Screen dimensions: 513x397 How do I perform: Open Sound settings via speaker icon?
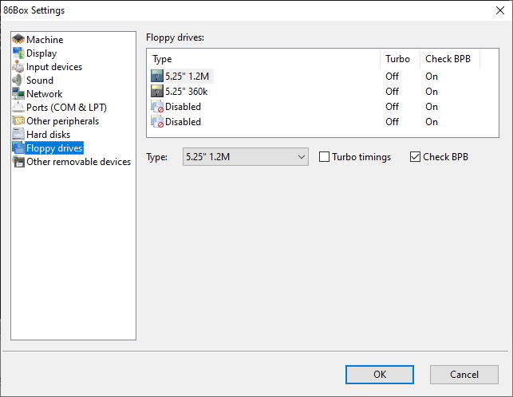18,81
